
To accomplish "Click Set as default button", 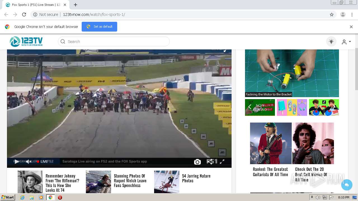I will [99, 27].
